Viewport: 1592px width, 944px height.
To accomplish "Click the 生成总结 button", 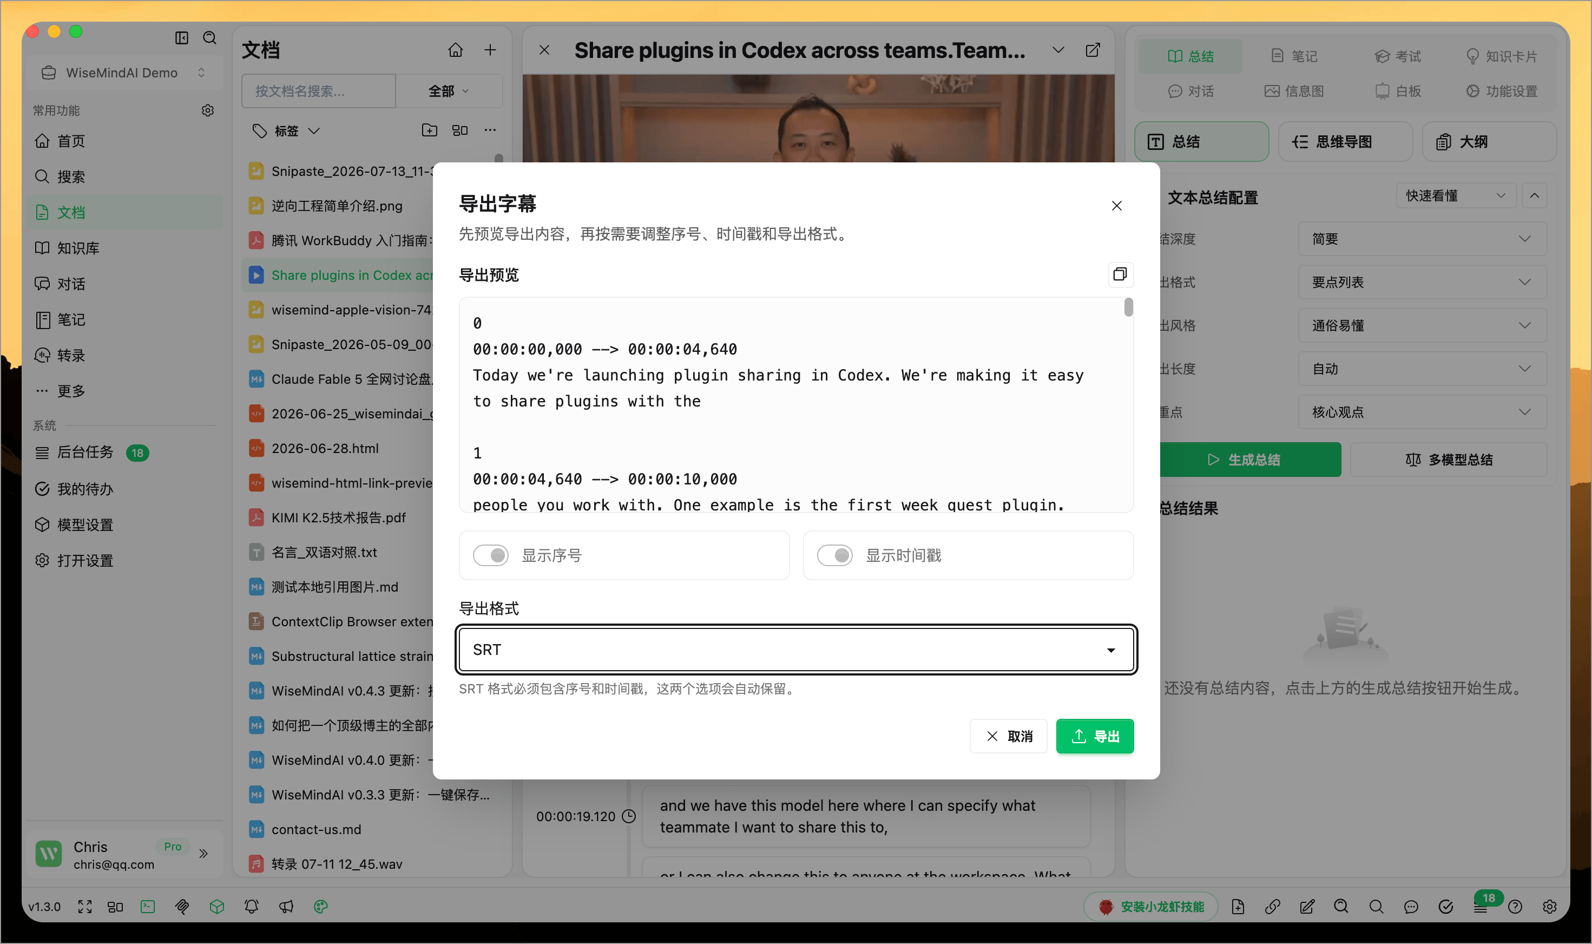I will [1250, 459].
